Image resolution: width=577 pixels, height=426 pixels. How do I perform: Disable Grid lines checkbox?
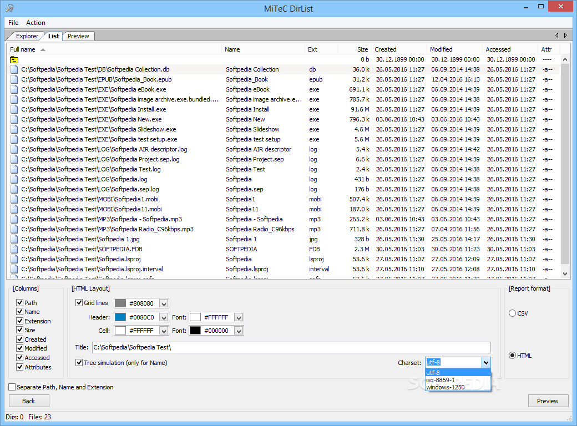coord(79,303)
